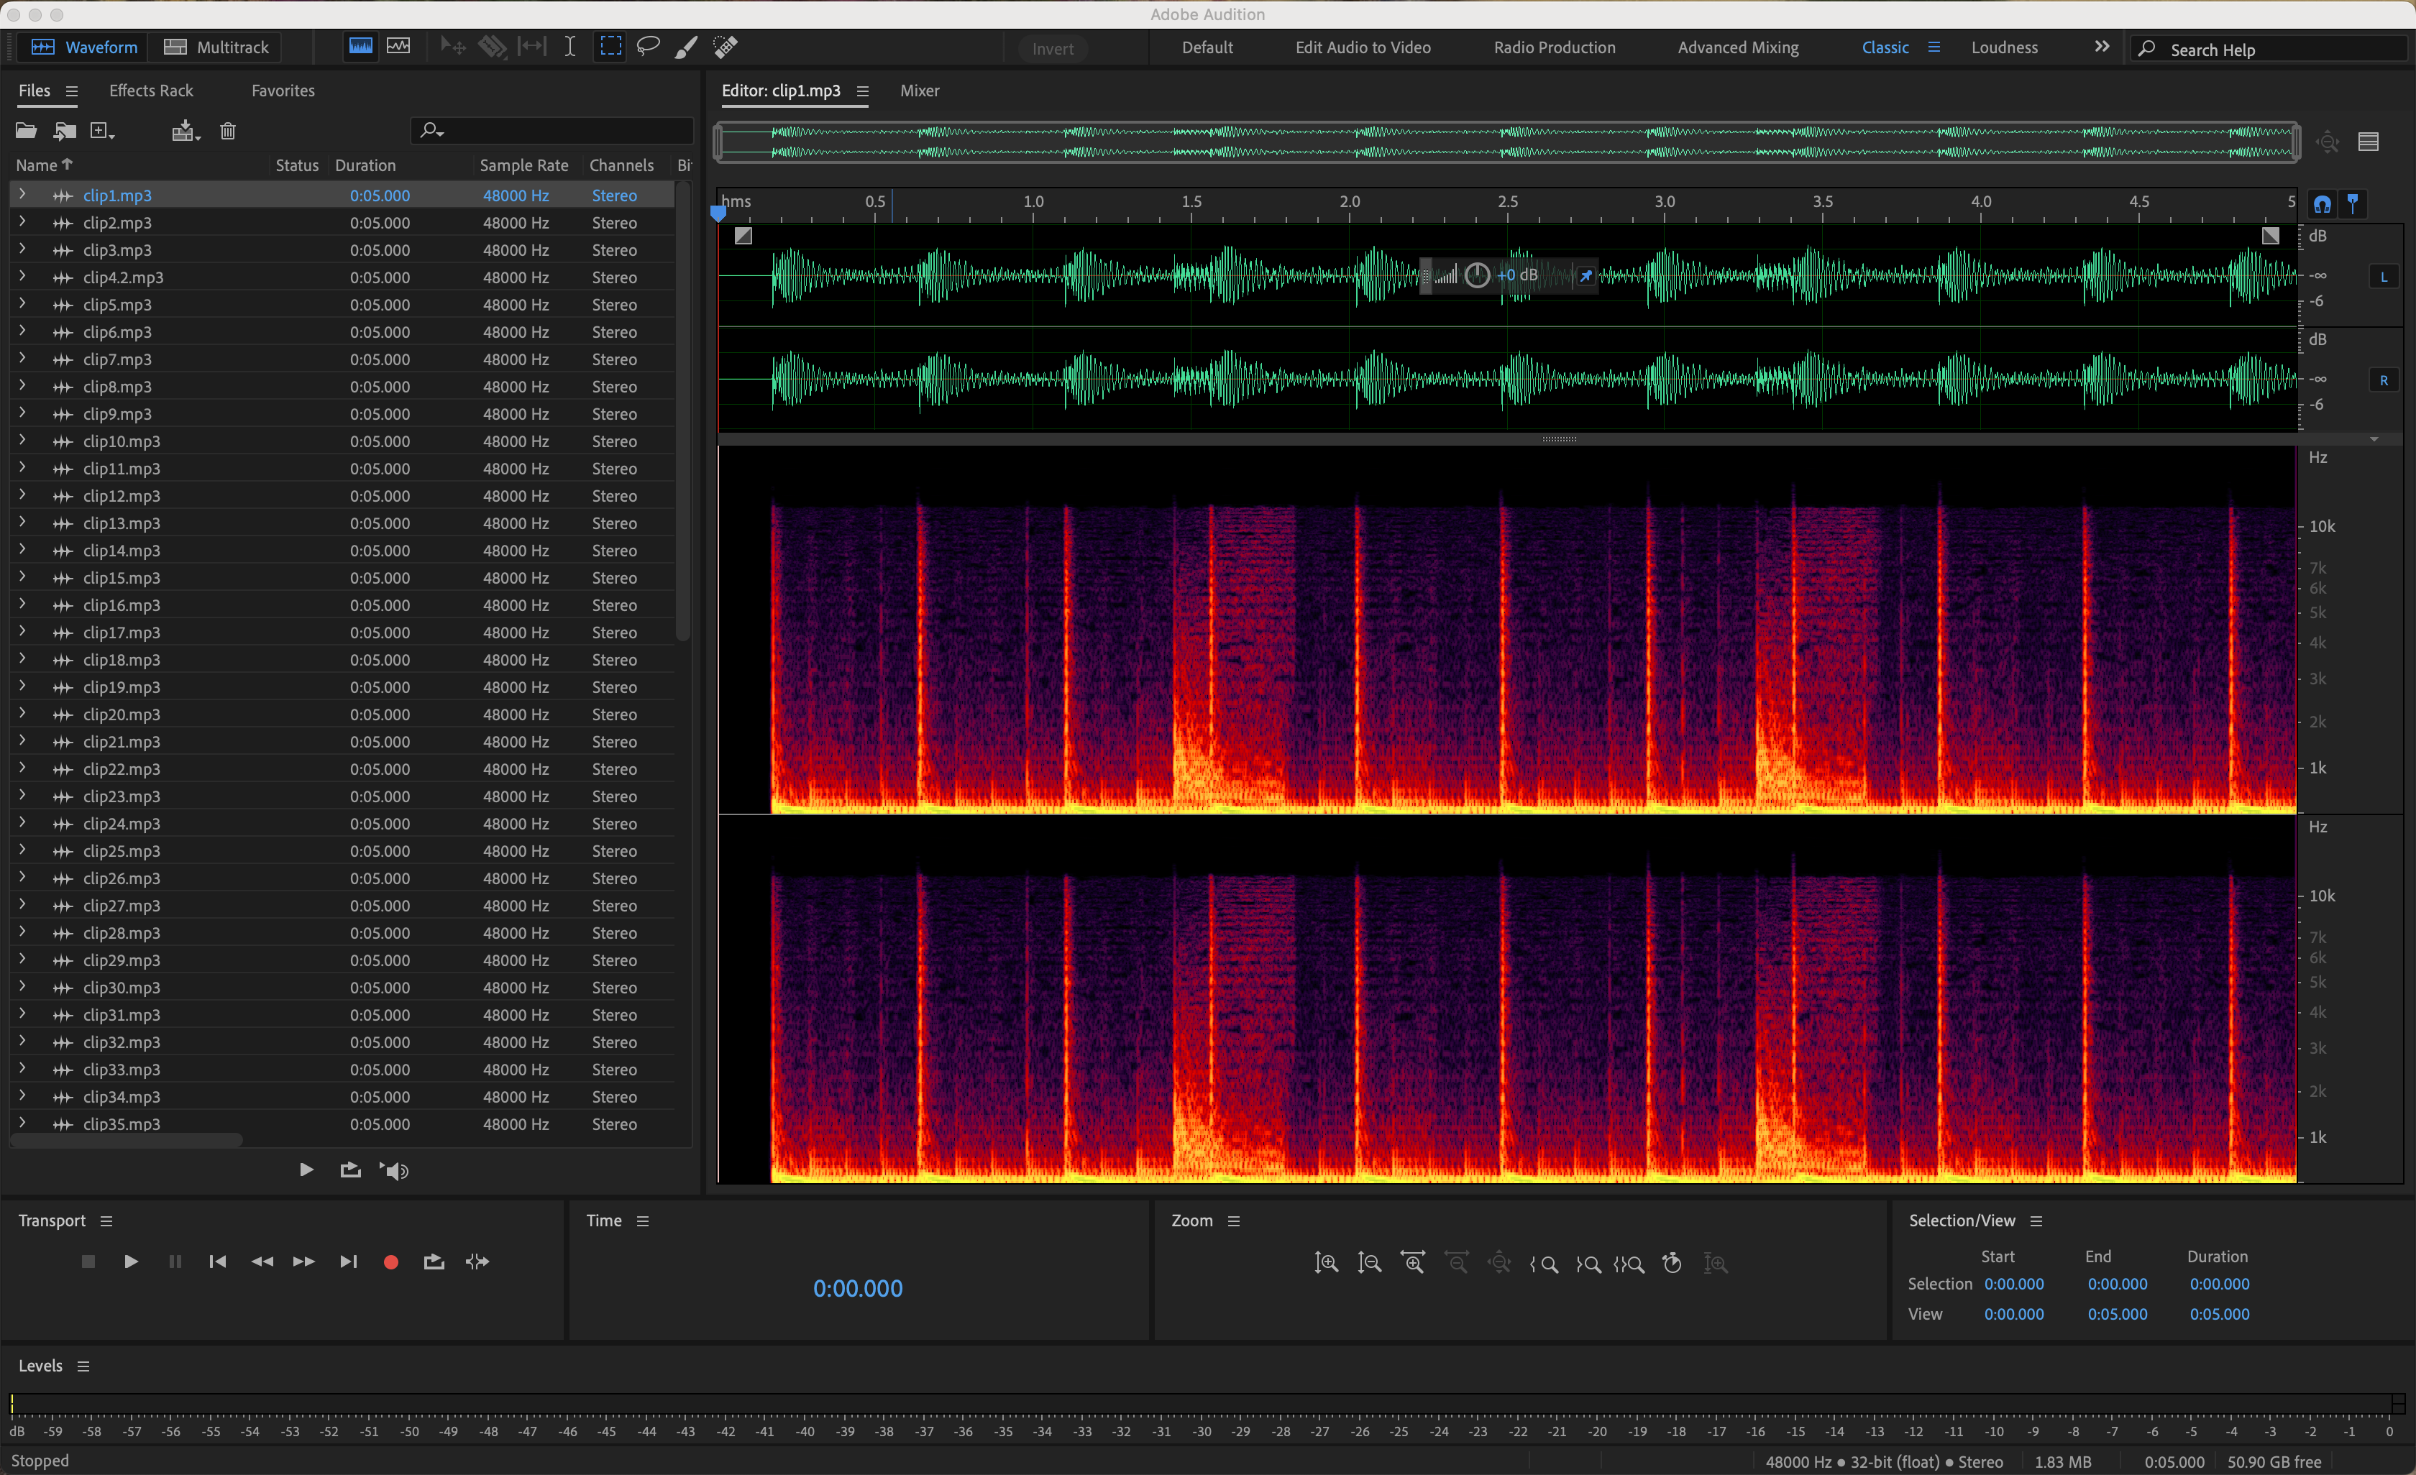Click the Stop button in Transport

(x=87, y=1262)
